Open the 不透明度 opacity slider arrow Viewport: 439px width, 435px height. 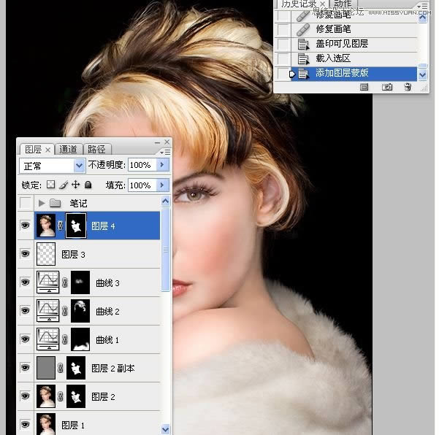pyautogui.click(x=164, y=166)
